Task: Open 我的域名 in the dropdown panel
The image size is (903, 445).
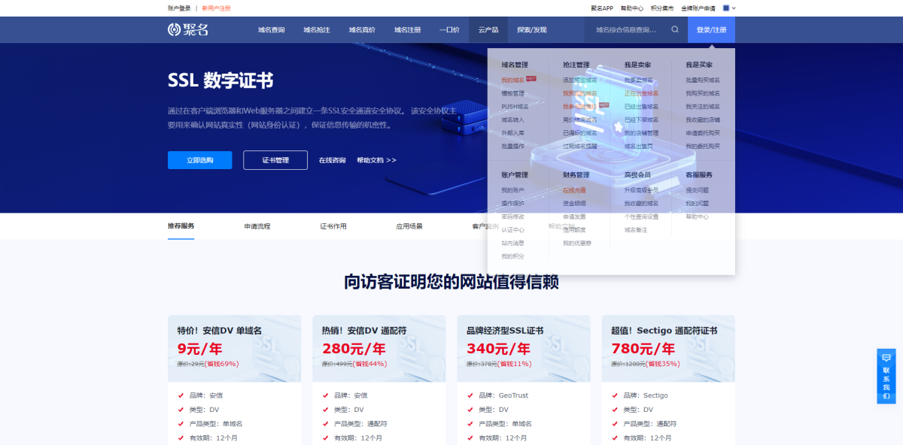Action: (x=512, y=80)
